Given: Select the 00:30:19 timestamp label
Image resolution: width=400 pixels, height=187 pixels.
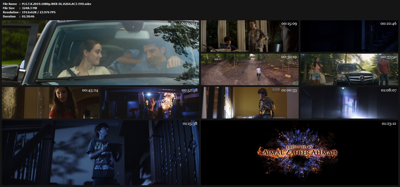Looking at the screenshot, I should pos(289,57).
